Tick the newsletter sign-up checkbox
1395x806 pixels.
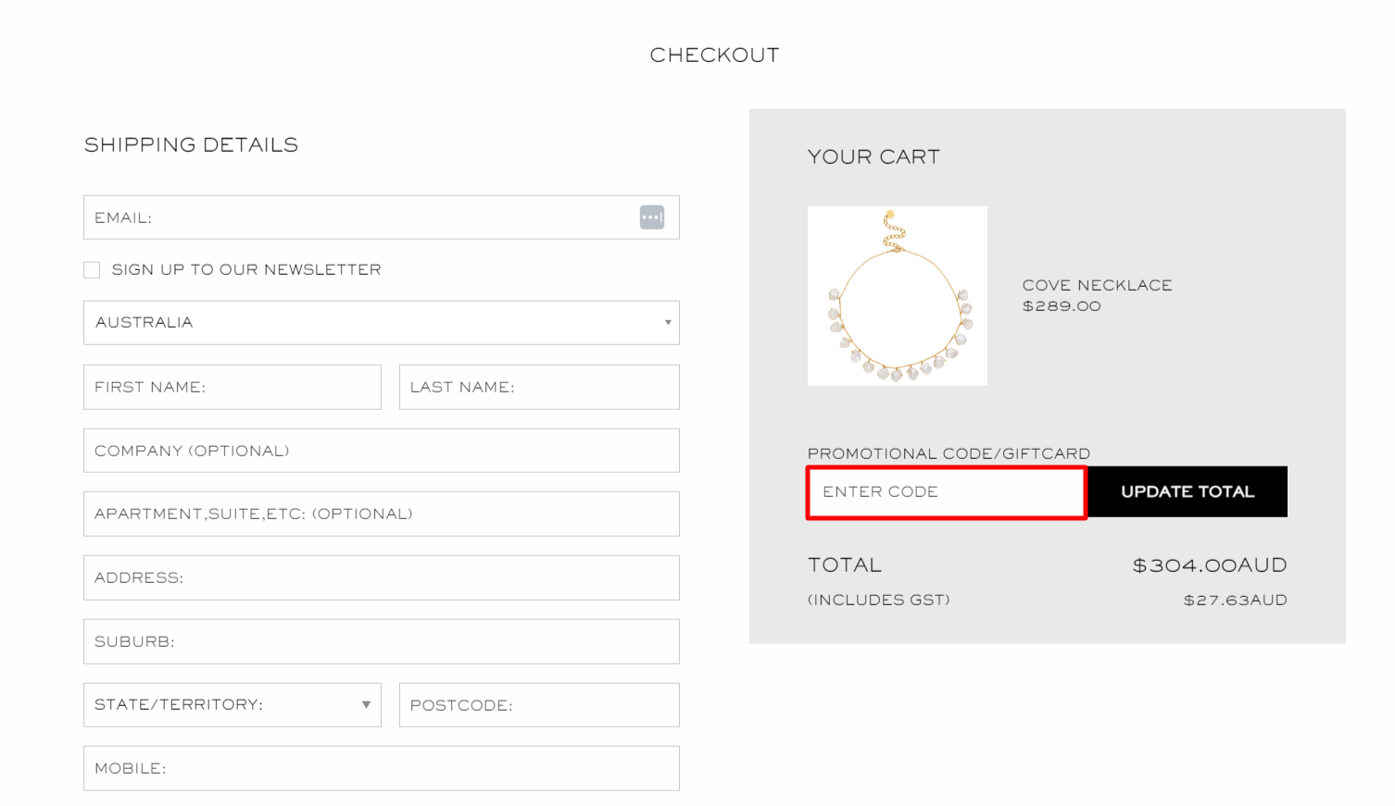click(x=92, y=270)
